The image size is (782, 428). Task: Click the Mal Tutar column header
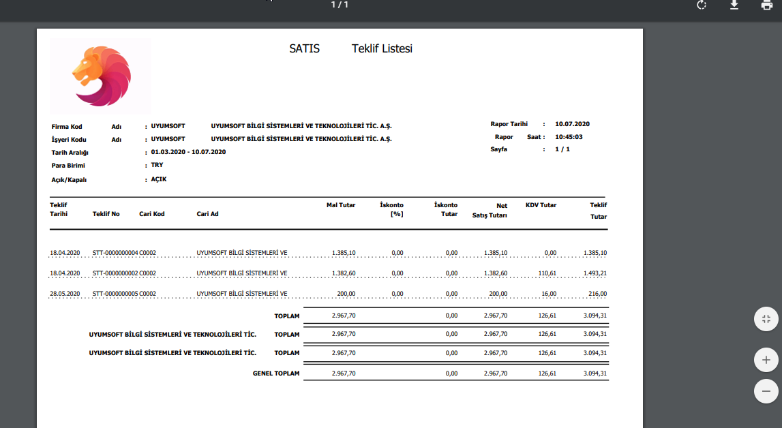(x=341, y=204)
